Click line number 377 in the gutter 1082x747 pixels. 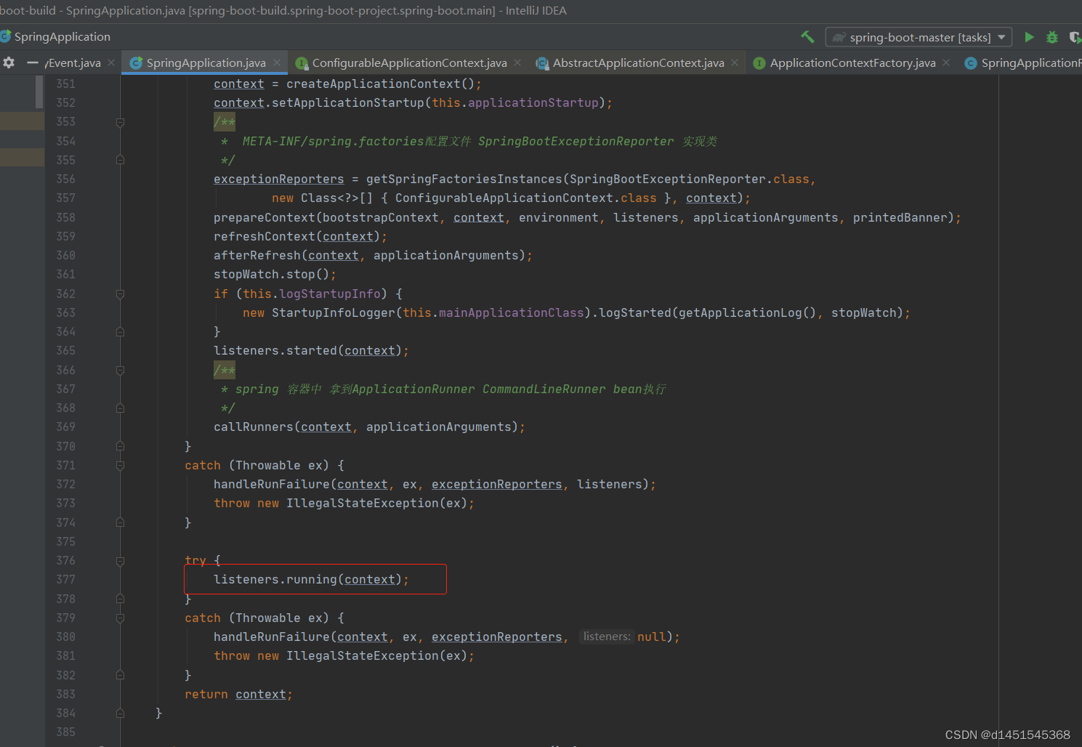65,579
